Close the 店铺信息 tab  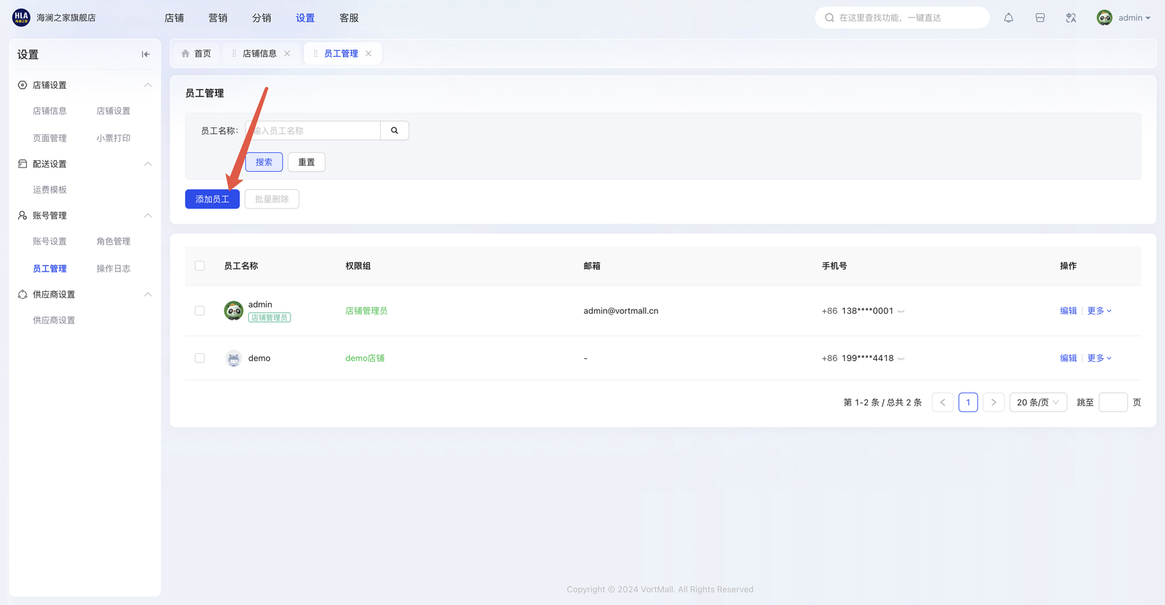[x=288, y=54]
